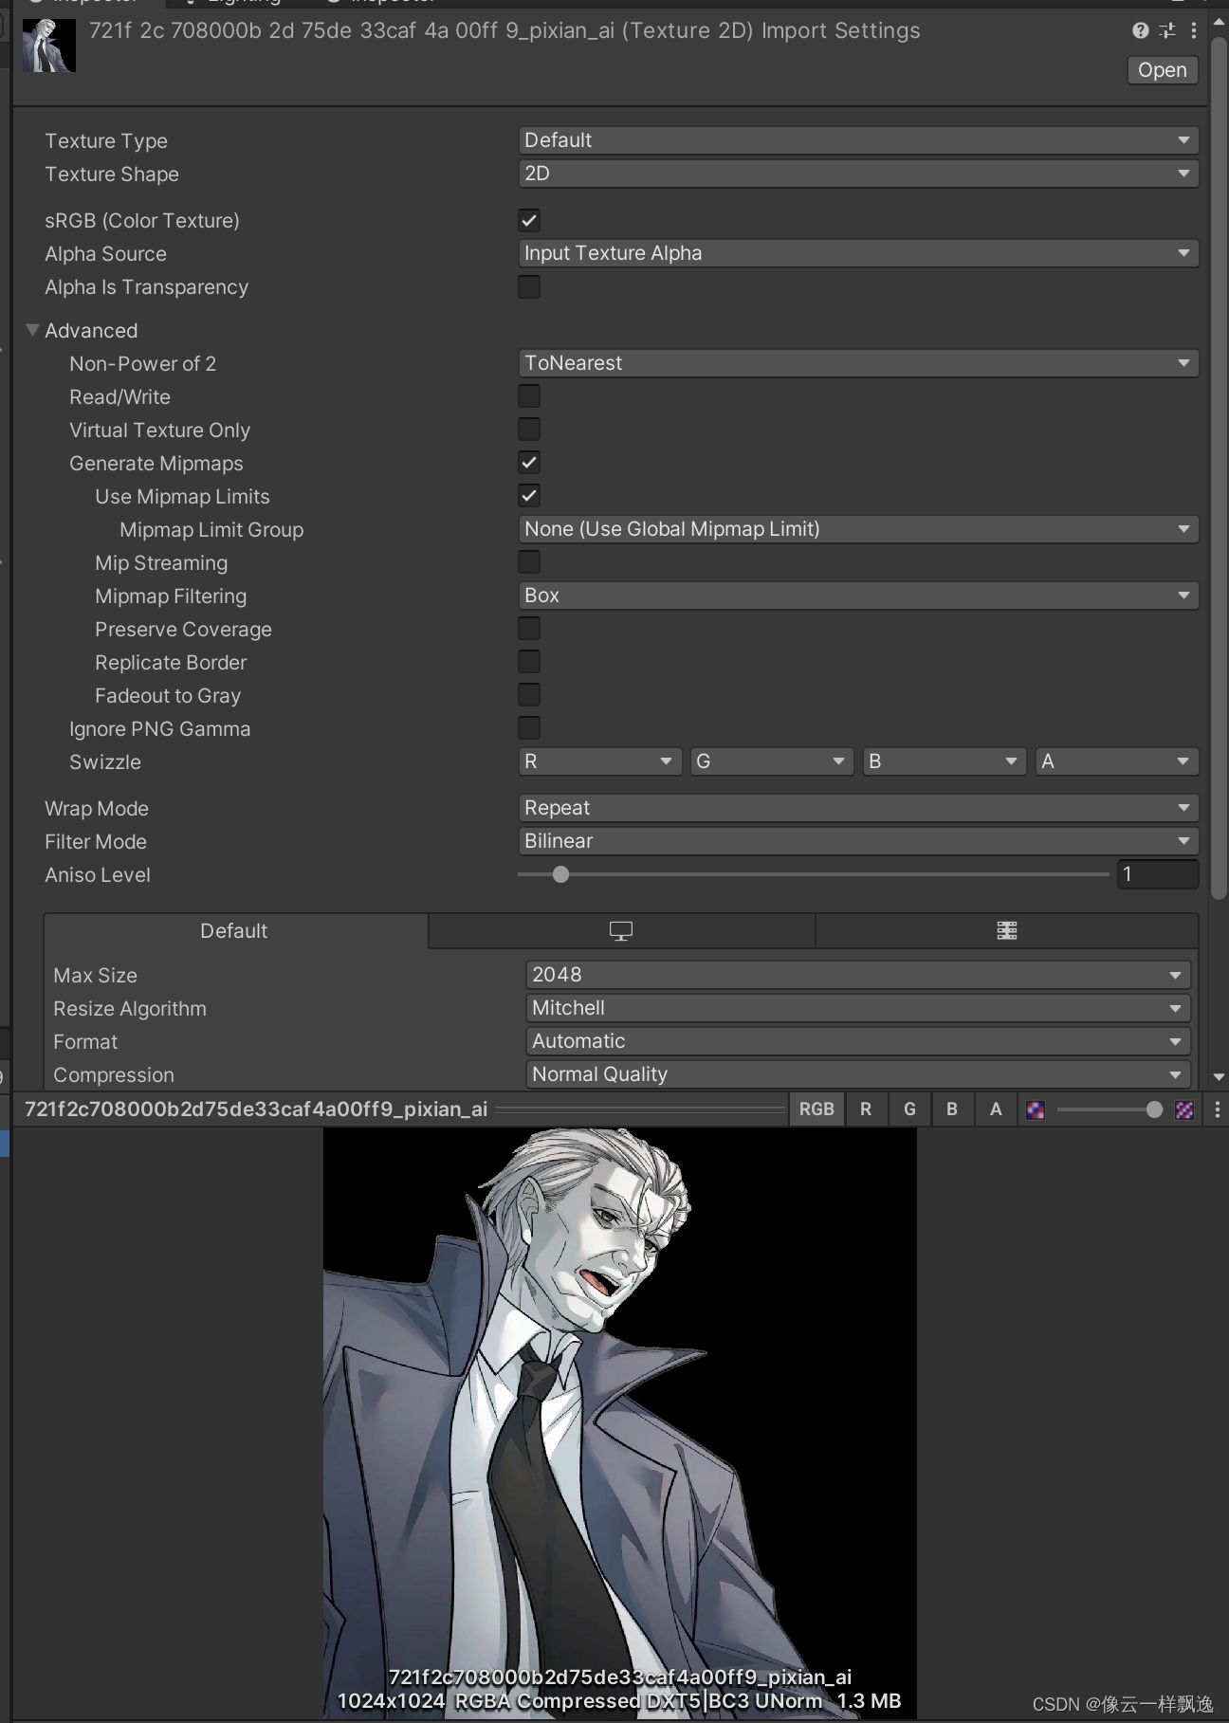Enable the Replicate Border checkbox
This screenshot has height=1723, width=1229.
coord(529,662)
